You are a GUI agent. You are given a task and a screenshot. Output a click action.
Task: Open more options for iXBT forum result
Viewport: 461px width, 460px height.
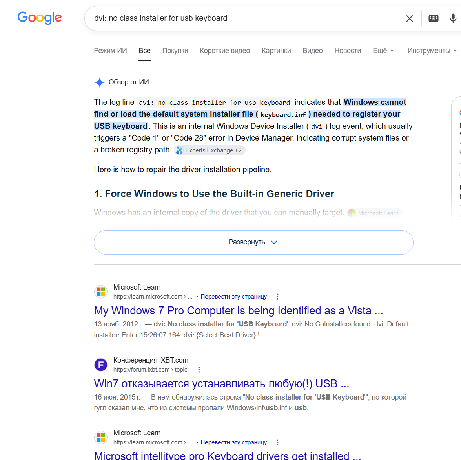tap(199, 370)
